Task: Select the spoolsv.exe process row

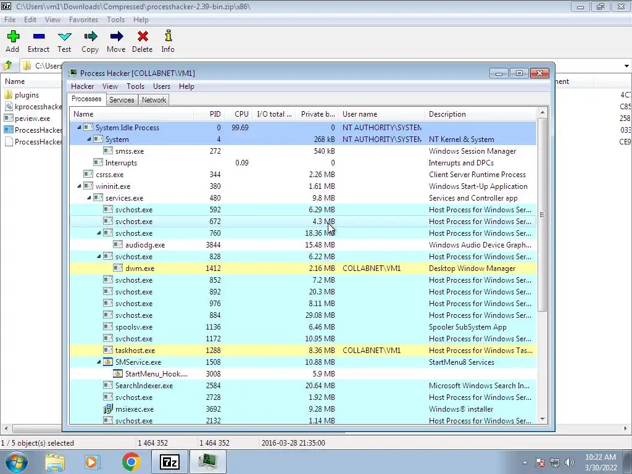Action: tap(303, 327)
